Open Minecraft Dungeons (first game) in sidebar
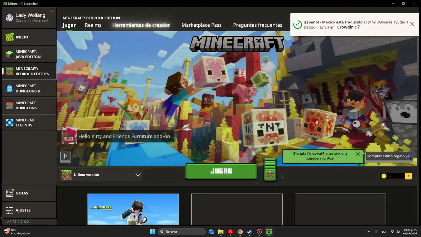 29,106
